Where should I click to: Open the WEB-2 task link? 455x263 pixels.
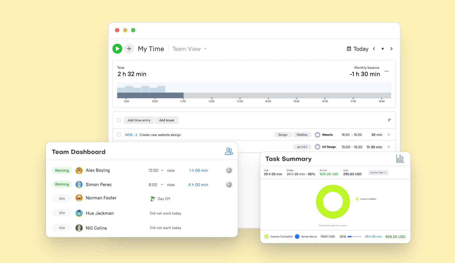coord(131,135)
